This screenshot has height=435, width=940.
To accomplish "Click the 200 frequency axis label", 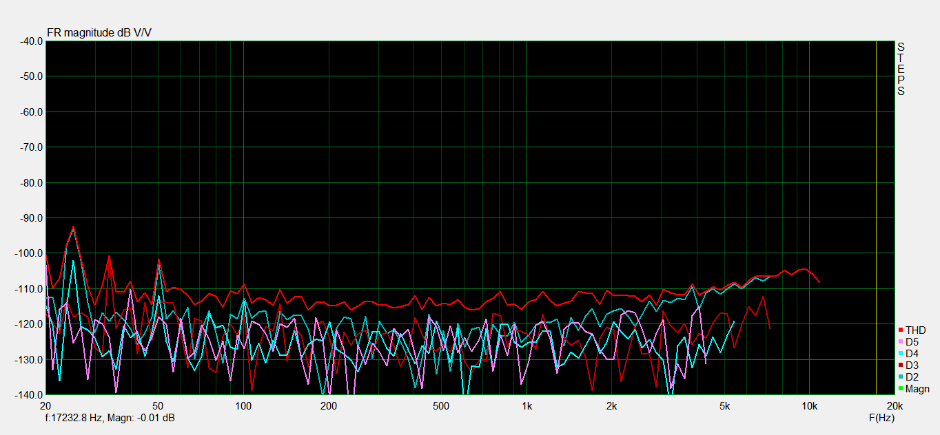I will 328,405.
